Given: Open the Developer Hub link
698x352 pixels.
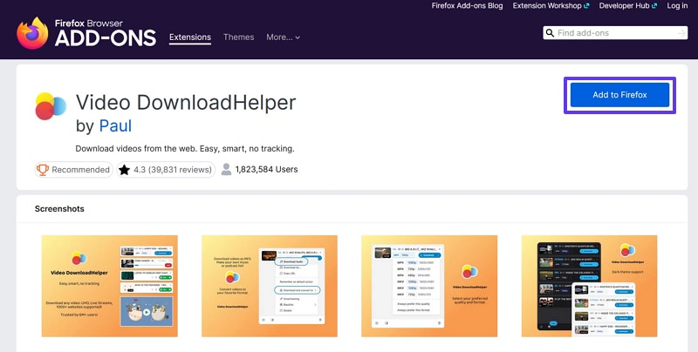Looking at the screenshot, I should pos(627,6).
